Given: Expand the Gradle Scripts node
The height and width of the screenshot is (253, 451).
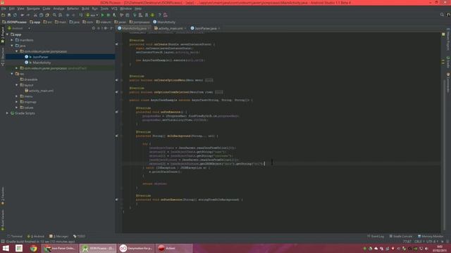Looking at the screenshot, I should 8,113.
